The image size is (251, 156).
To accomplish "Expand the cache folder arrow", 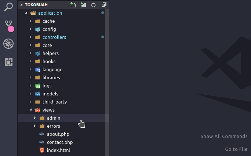I will pyautogui.click(x=30, y=21).
